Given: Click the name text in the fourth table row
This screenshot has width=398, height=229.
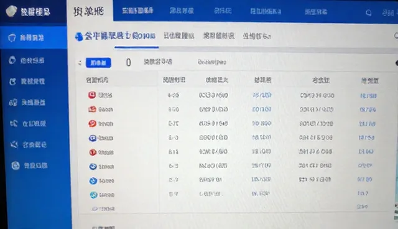Looking at the screenshot, I should pos(105,138).
